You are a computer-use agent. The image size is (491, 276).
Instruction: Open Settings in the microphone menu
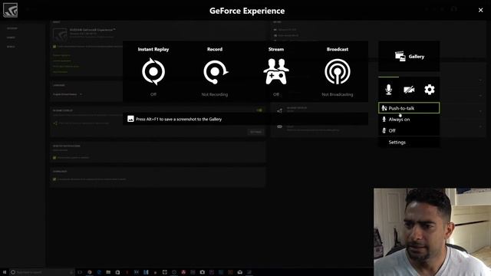pyautogui.click(x=409, y=142)
